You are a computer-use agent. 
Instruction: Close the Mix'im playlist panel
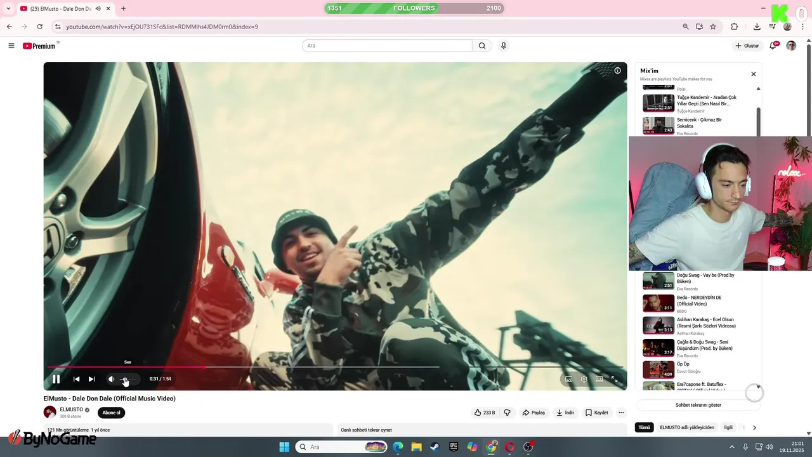point(754,74)
